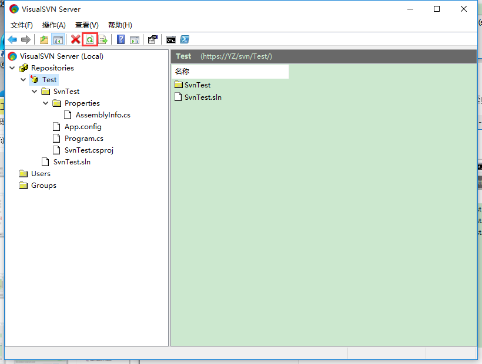This screenshot has width=482, height=364.
Task: Open the 帮助(H) menu
Action: (x=120, y=25)
